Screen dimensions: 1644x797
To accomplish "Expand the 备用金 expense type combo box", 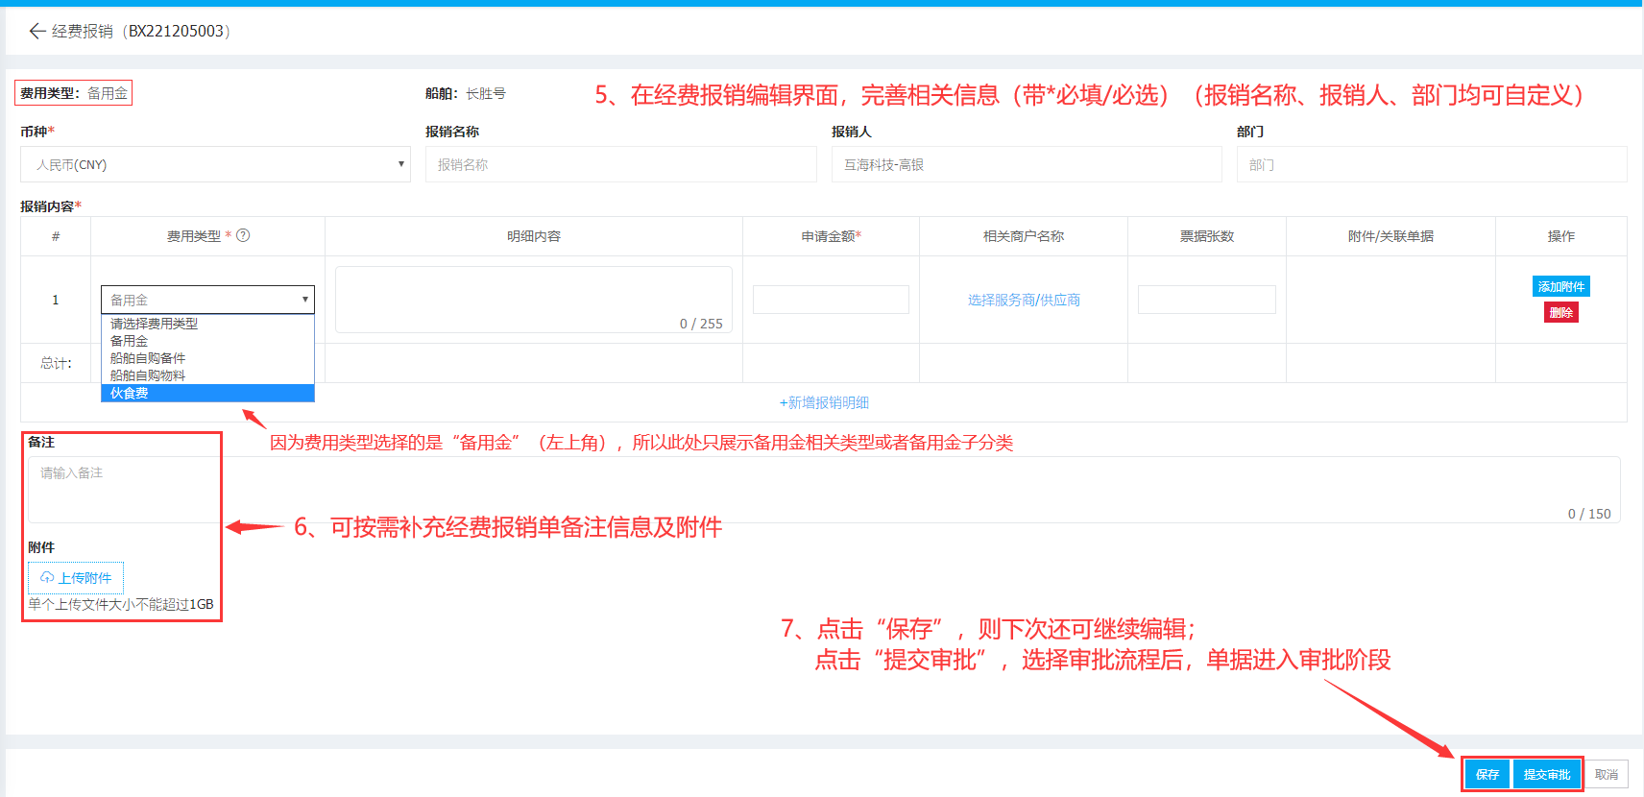I will (207, 300).
